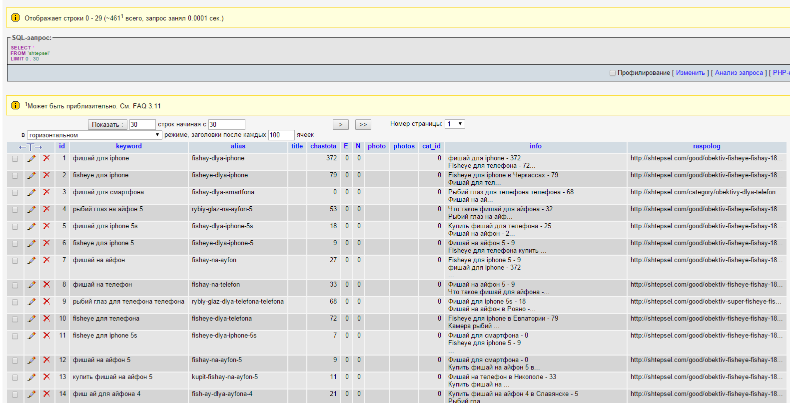
Task: Sort by column N header
Action: (358, 146)
